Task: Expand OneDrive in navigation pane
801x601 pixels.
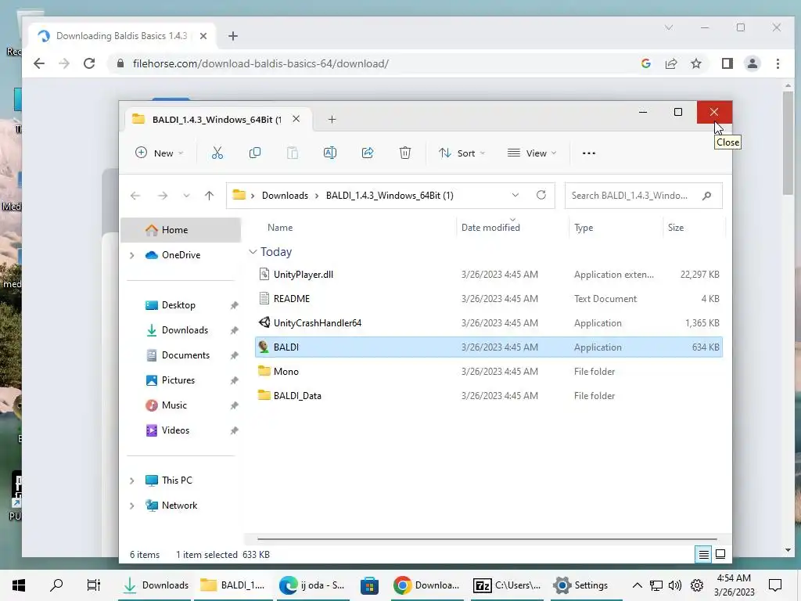Action: tap(131, 255)
